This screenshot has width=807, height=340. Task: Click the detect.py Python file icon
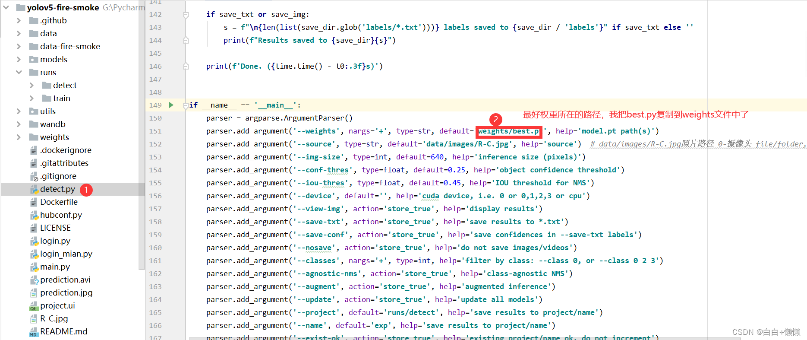pyautogui.click(x=34, y=189)
